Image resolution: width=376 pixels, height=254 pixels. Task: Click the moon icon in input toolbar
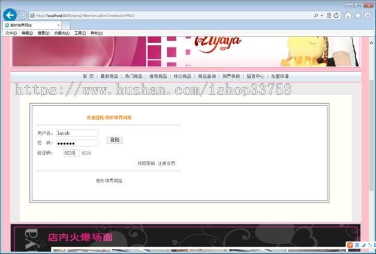(x=363, y=245)
